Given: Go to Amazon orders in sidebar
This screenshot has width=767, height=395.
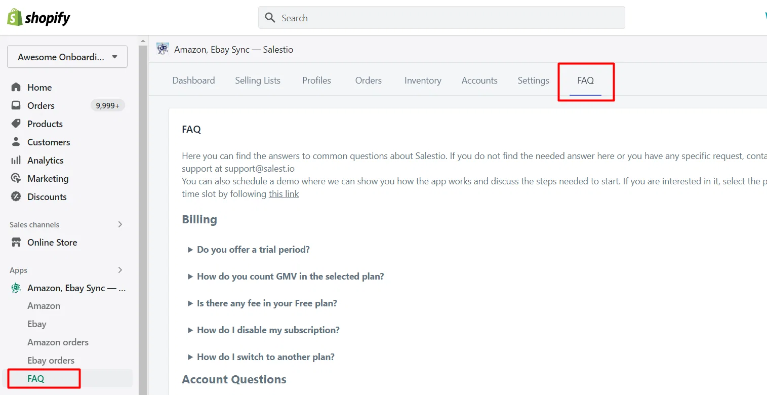Looking at the screenshot, I should 58,342.
